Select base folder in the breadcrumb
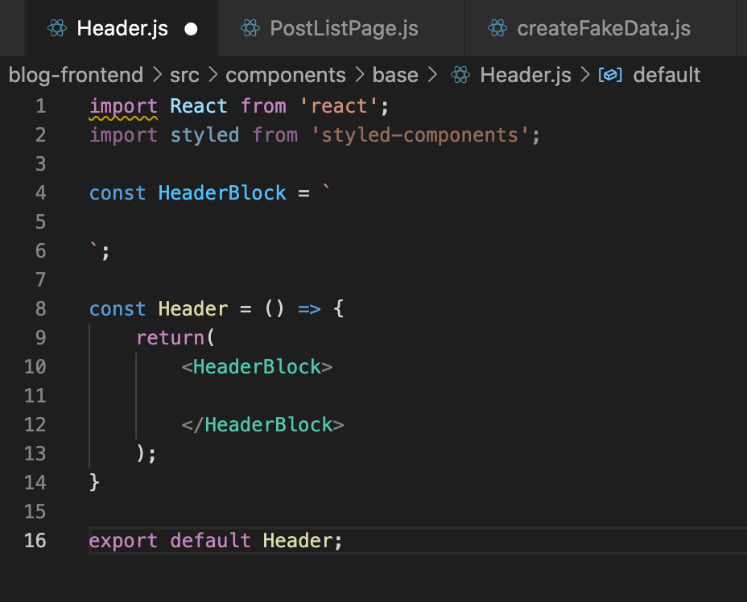Screen dimensions: 747x602 [x=395, y=76]
